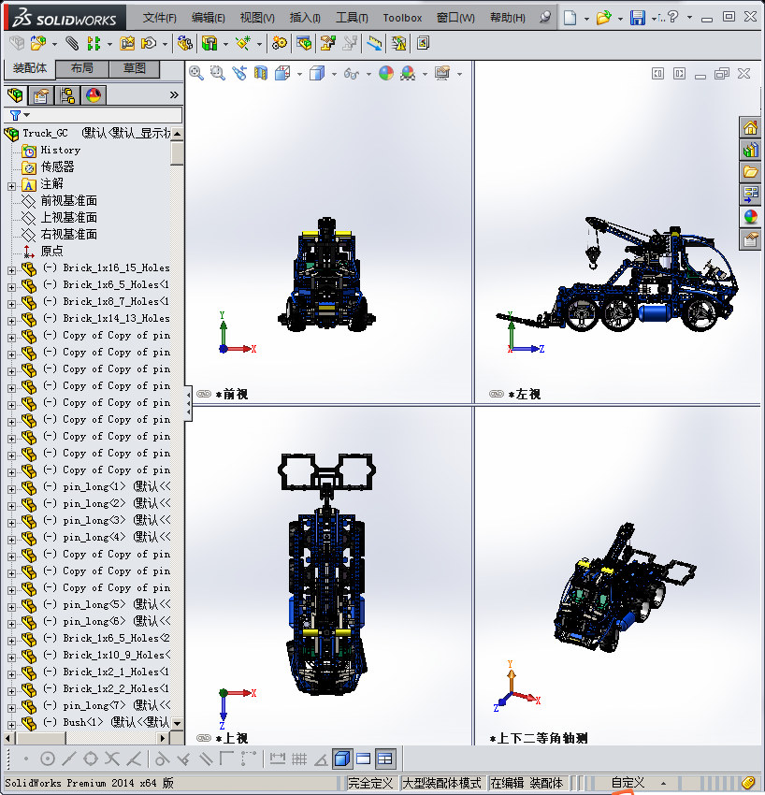Open the ConfigurationManager tab icon
Image resolution: width=765 pixels, height=795 pixels.
(67, 95)
